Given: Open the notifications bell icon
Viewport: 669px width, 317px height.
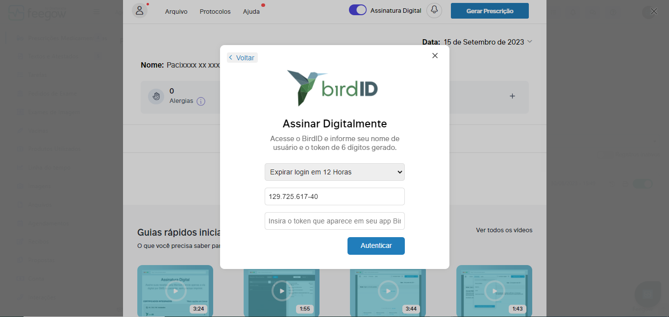Looking at the screenshot, I should (x=434, y=10).
